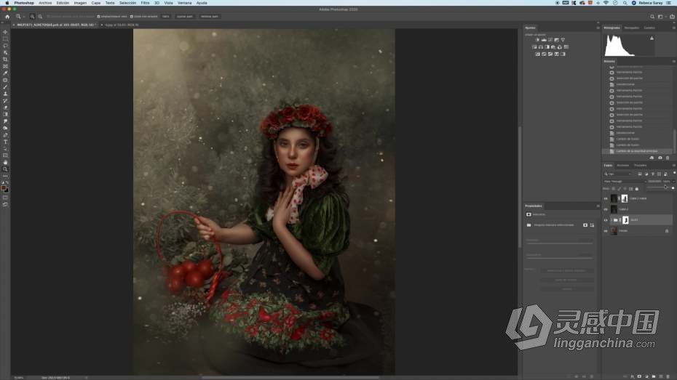
Task: Hide the Fondo layer
Action: coord(606,231)
